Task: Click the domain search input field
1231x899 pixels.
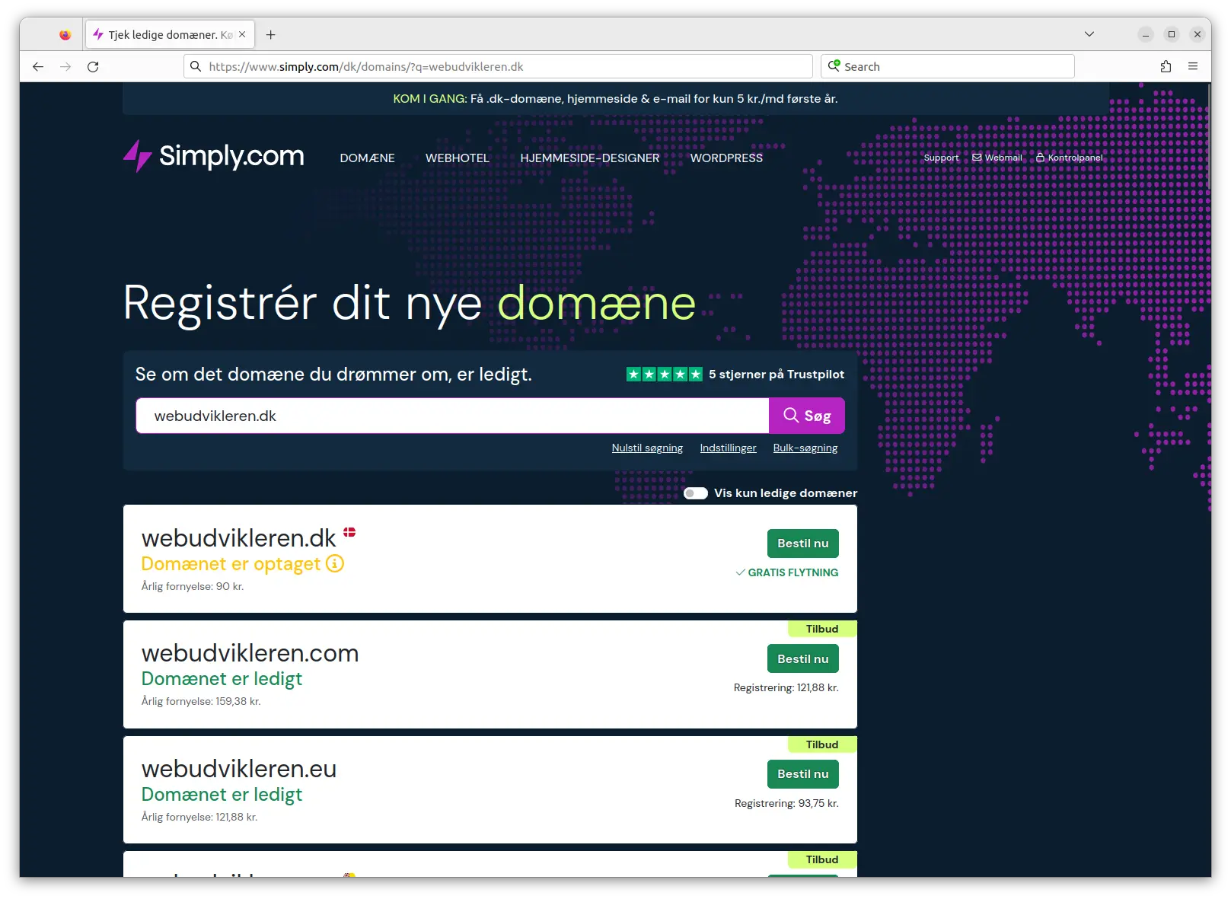Action: click(452, 416)
